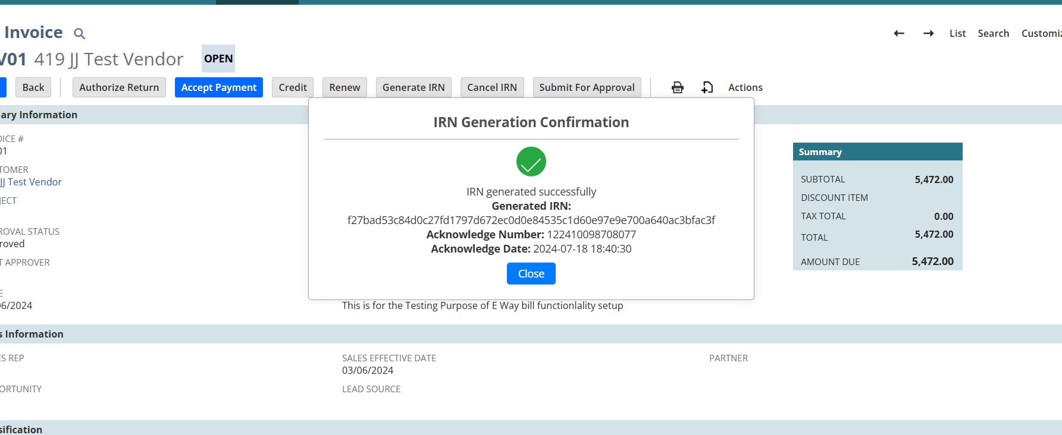Close the IRN confirmation dialog

[x=531, y=273]
